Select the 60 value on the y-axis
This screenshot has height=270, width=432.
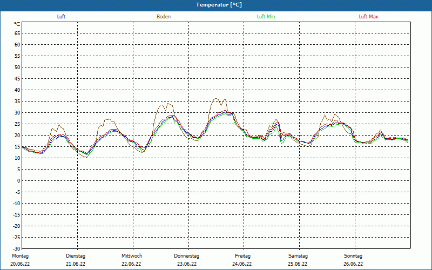[17, 45]
